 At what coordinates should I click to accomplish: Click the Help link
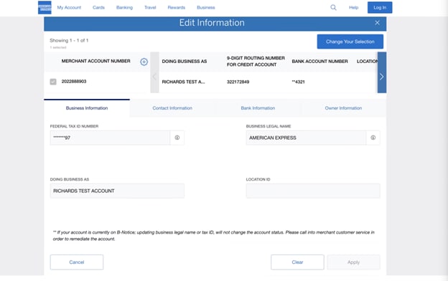[353, 7]
